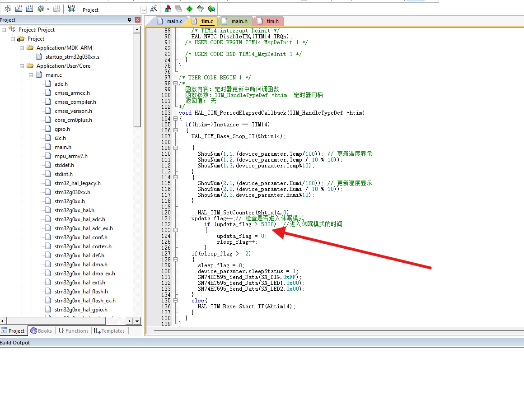524x418 pixels.
Task: Select mpu_armv7.h file
Action: (71, 156)
